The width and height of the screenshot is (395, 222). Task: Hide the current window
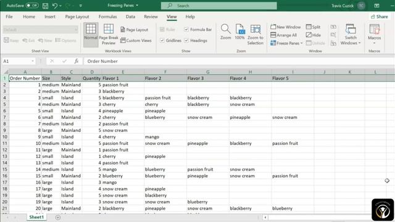[x=314, y=35]
